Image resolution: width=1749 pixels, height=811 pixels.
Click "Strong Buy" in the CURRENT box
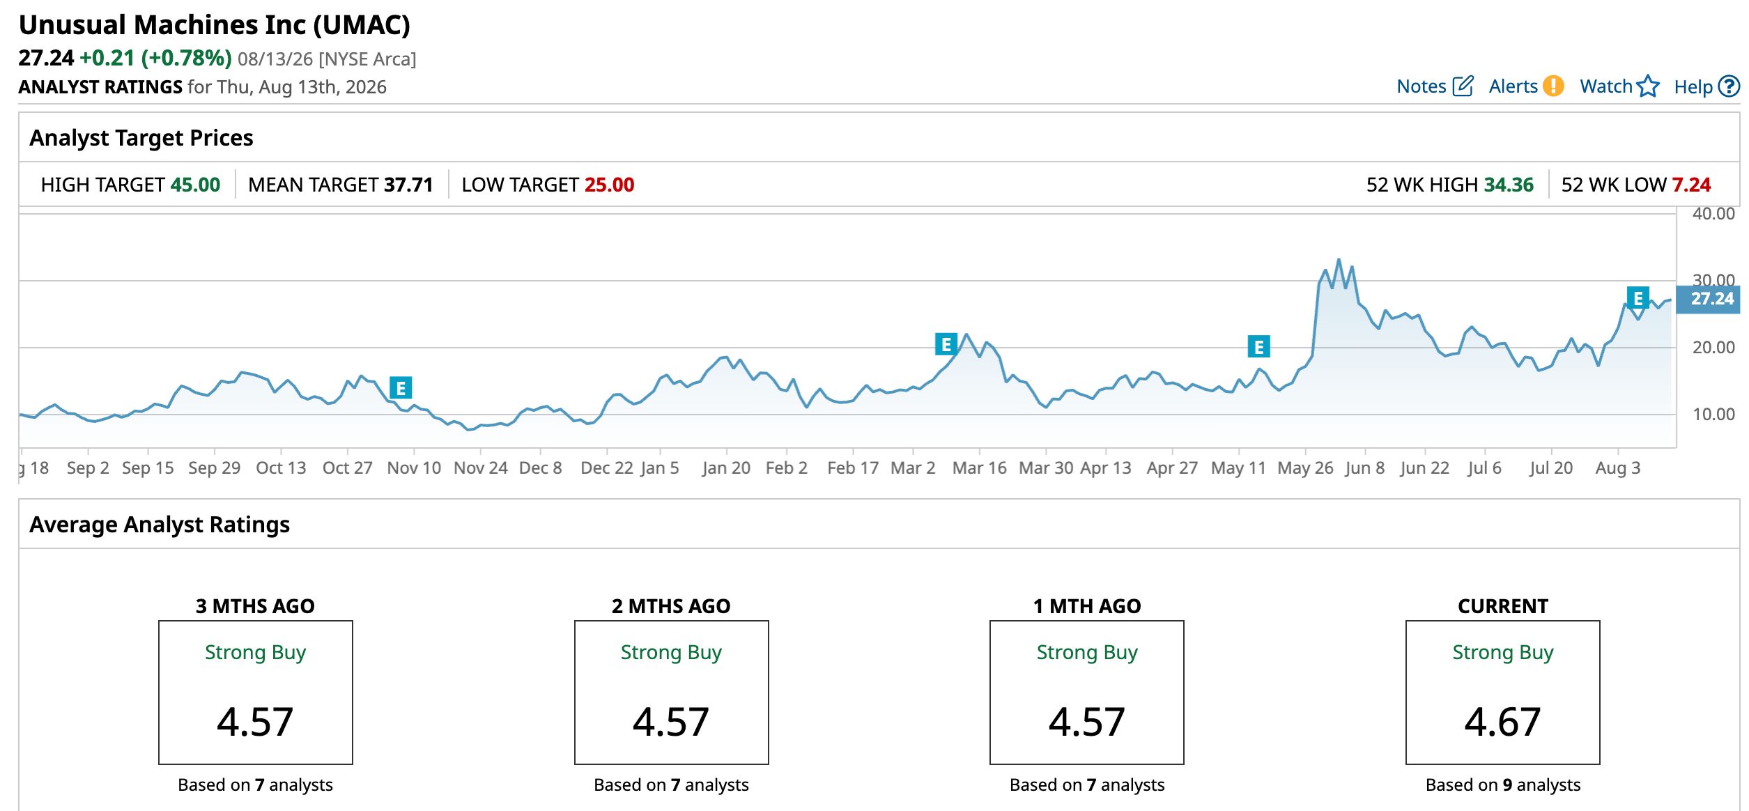1503,653
